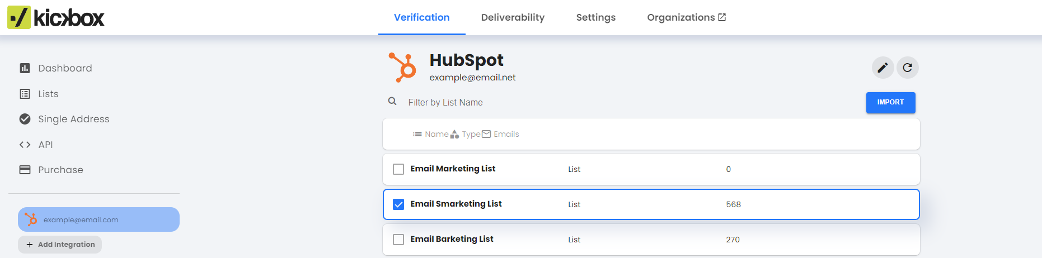Click the Kickbox logo
Image resolution: width=1042 pixels, height=258 pixels.
pos(56,17)
